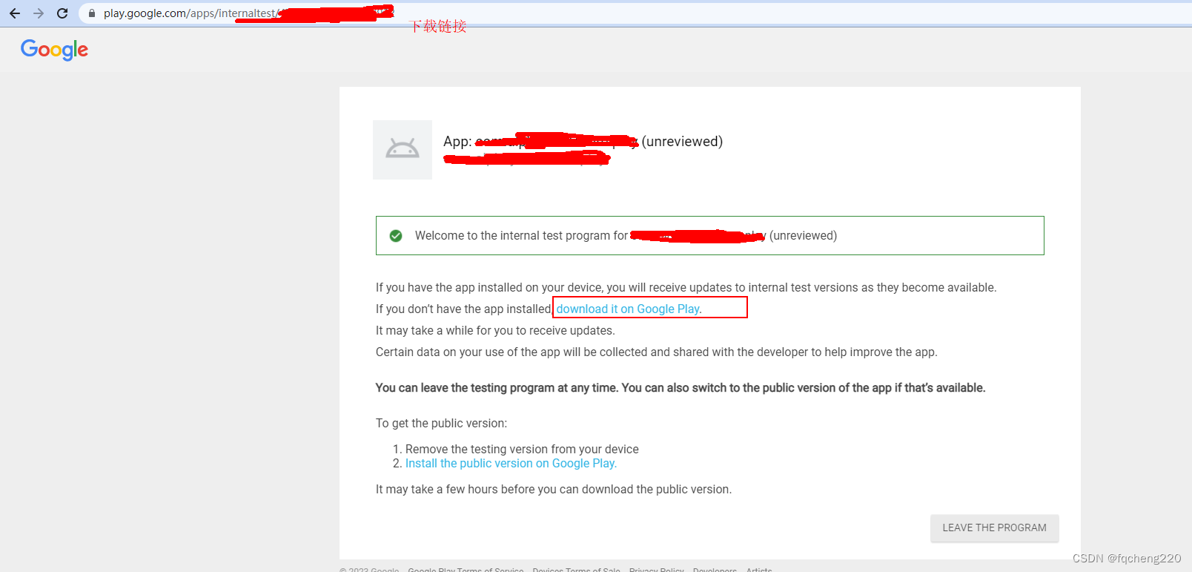Image resolution: width=1192 pixels, height=572 pixels.
Task: Go back using the browser back arrow
Action: [15, 13]
